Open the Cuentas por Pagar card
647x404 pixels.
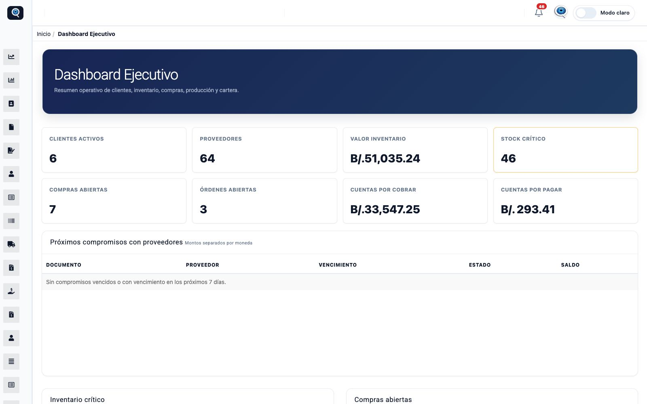(566, 201)
